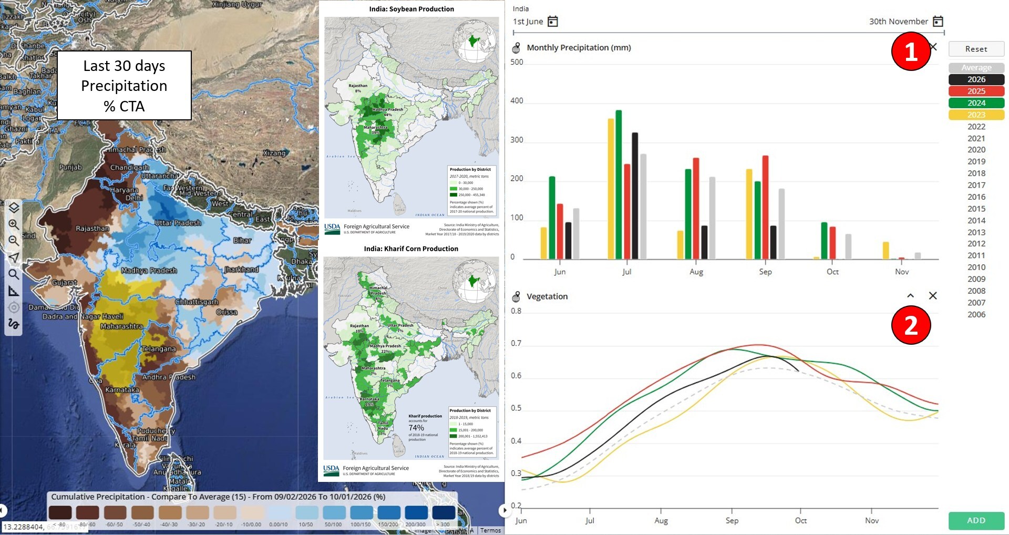
Task: Open the start date calendar icon
Action: [x=553, y=21]
